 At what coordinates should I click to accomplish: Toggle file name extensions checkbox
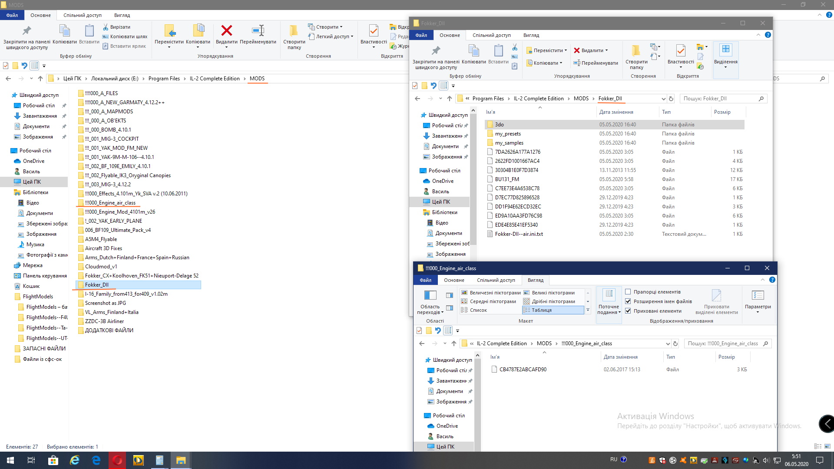click(628, 301)
